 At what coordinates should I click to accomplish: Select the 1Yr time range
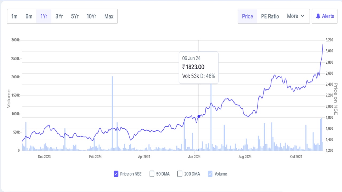pyautogui.click(x=44, y=16)
